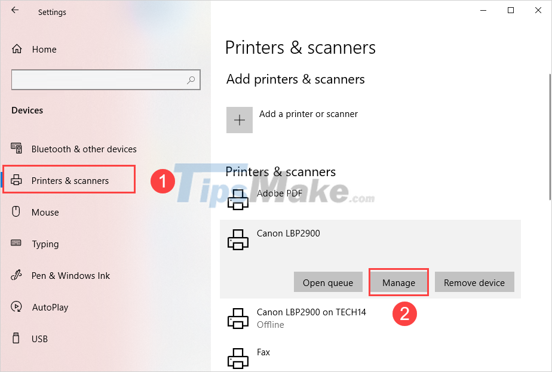This screenshot has width=552, height=372.
Task: Select the Bluetooth & other devices icon
Action: click(x=16, y=149)
